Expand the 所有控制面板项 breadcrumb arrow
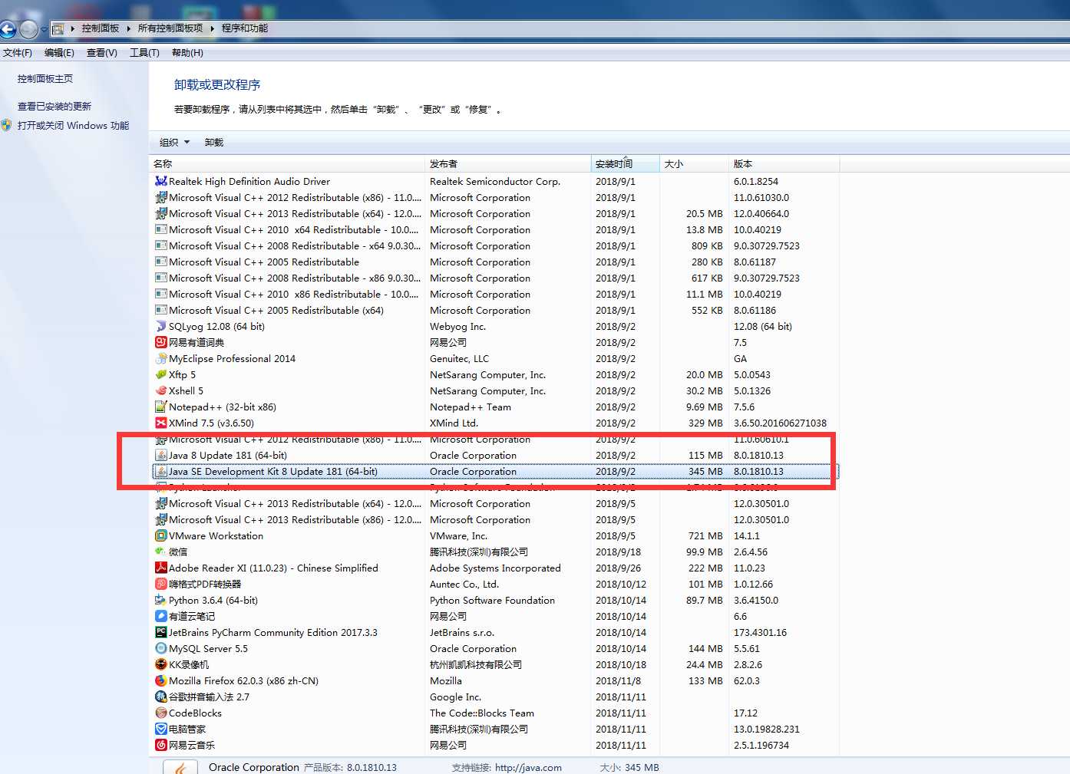Screen dimensions: 1070x774 pos(213,28)
